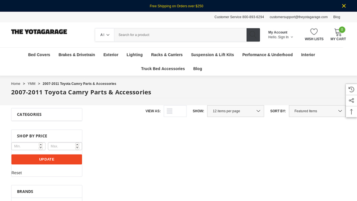Viewport: 357px width, 201px height.
Task: Increase the Max price stepper
Action: point(77,144)
